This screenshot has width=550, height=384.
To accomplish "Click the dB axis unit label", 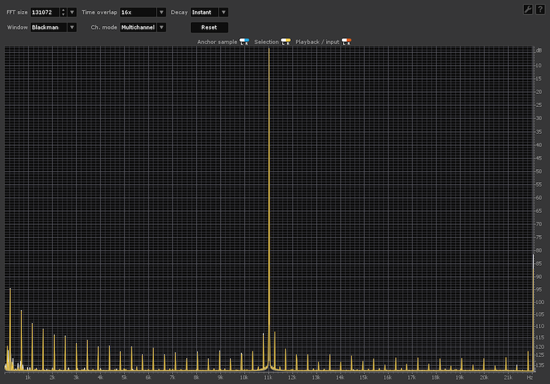I will tap(538, 50).
